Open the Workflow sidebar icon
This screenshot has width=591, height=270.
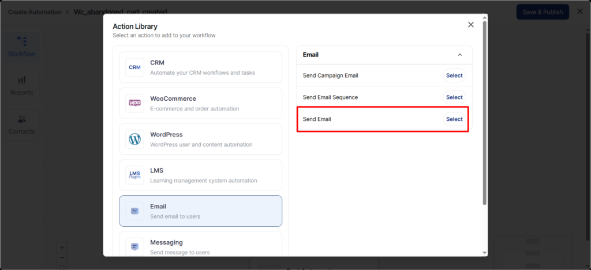[x=22, y=41]
